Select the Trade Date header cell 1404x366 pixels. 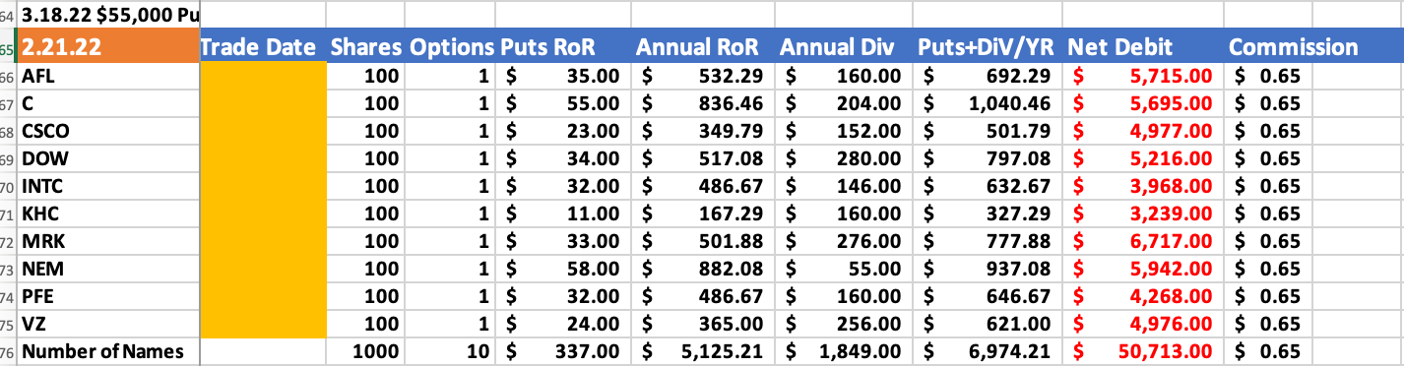tap(262, 47)
